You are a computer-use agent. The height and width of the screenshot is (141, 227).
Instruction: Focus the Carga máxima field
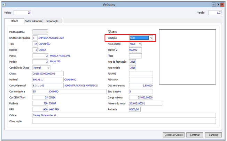(x=141, y=97)
